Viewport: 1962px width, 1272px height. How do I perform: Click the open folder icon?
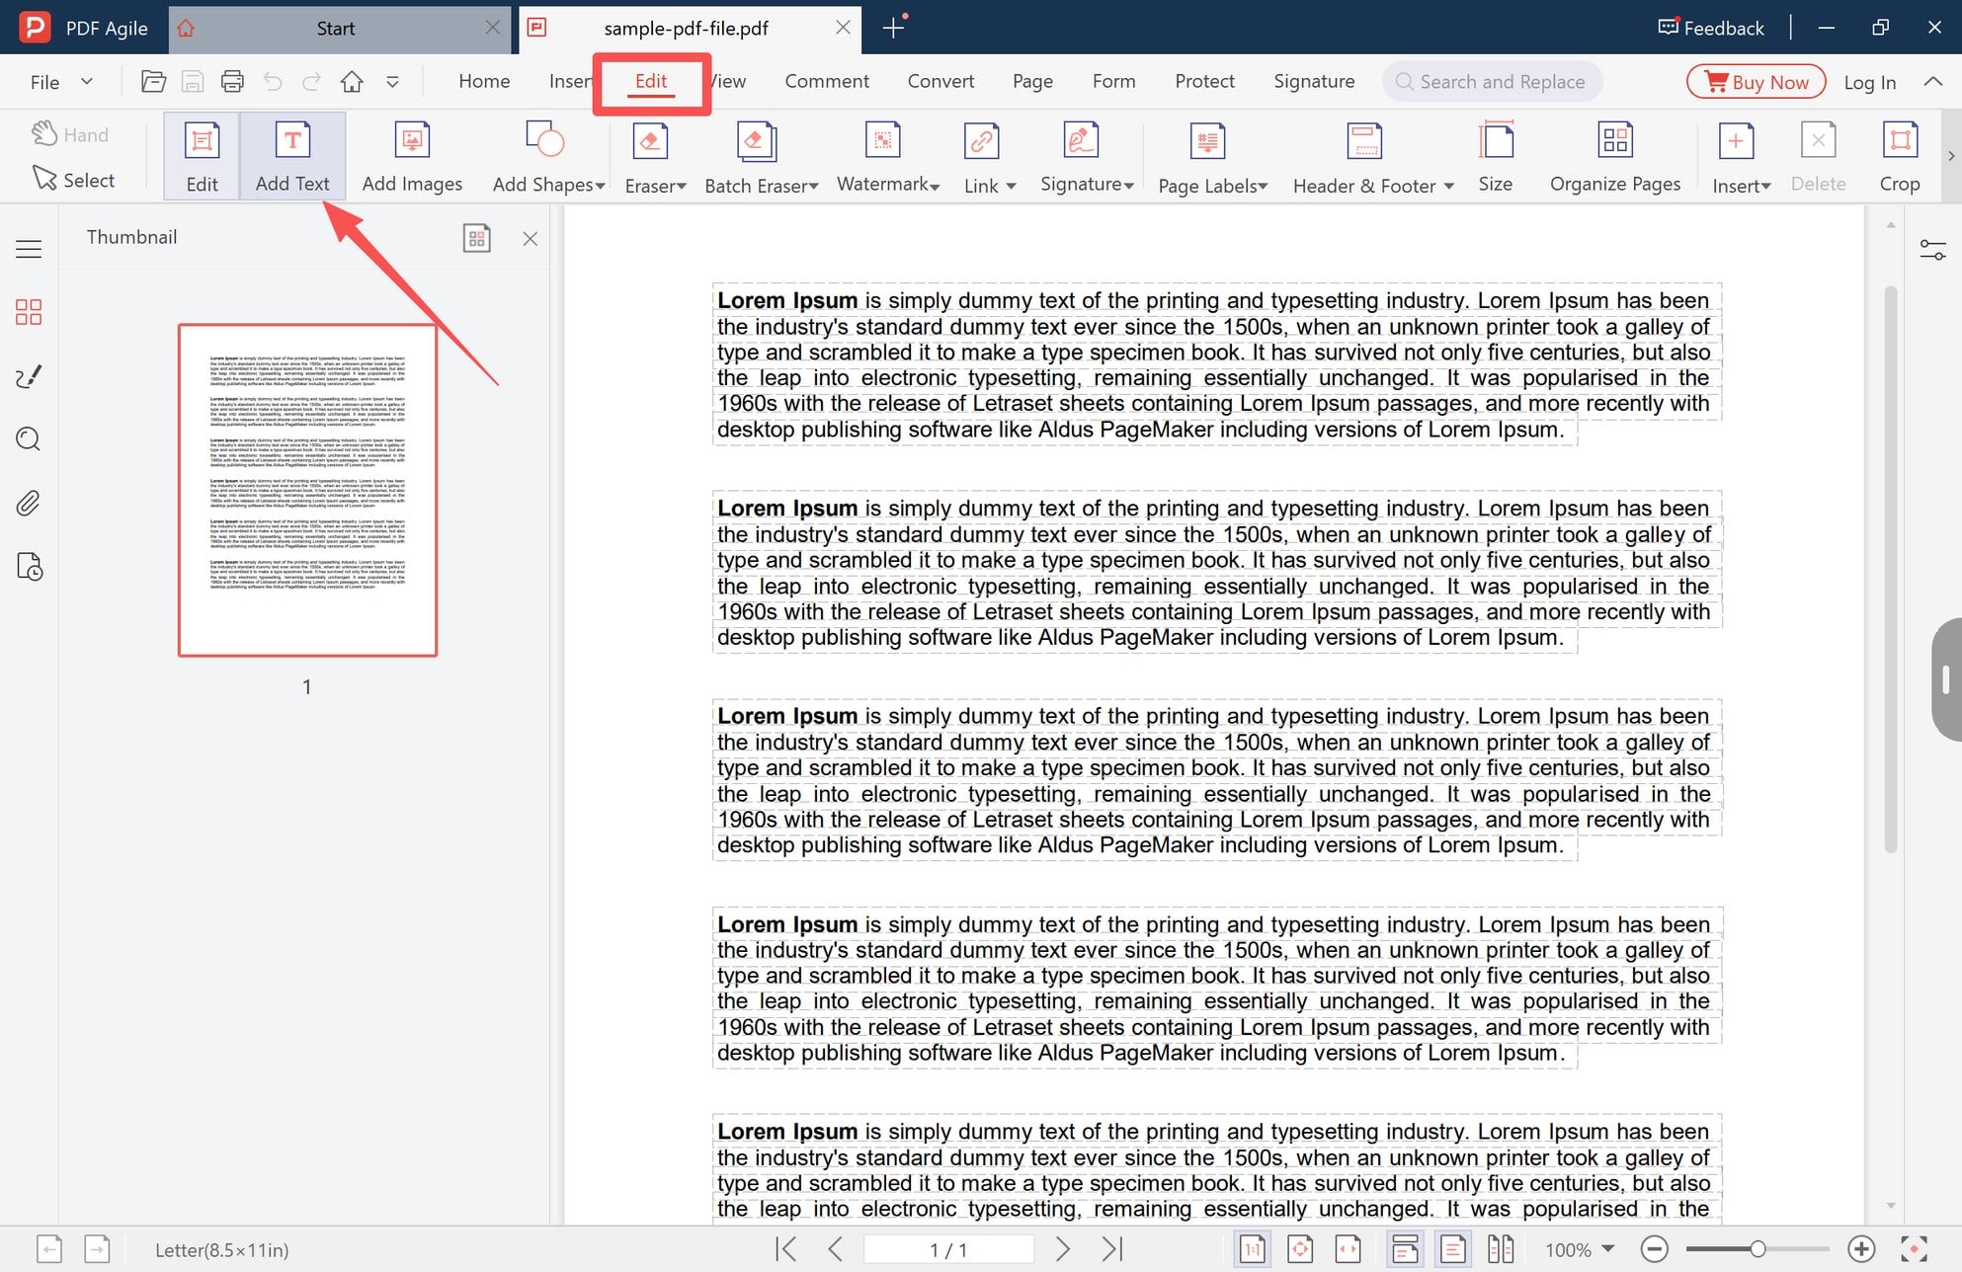pos(153,82)
